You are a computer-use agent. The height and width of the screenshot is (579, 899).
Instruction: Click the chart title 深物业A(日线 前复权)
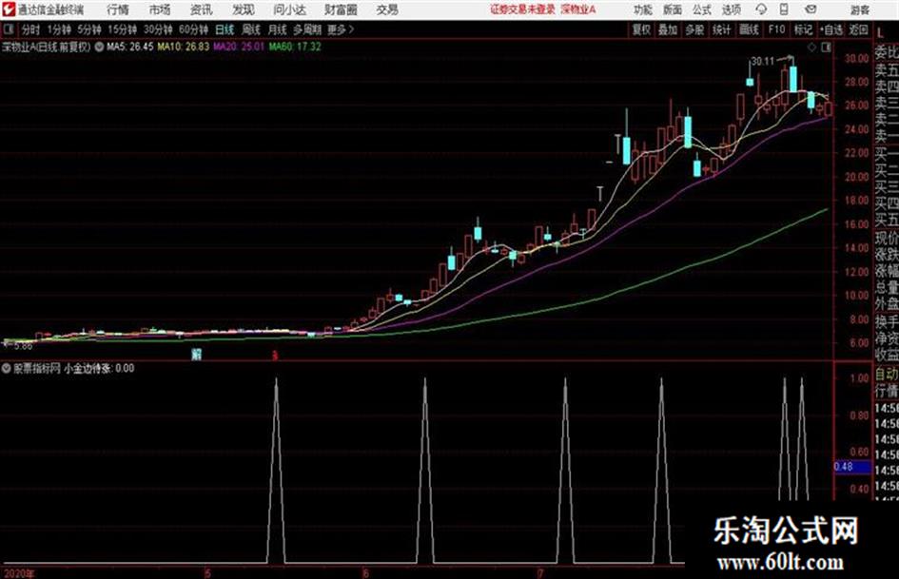tap(47, 47)
